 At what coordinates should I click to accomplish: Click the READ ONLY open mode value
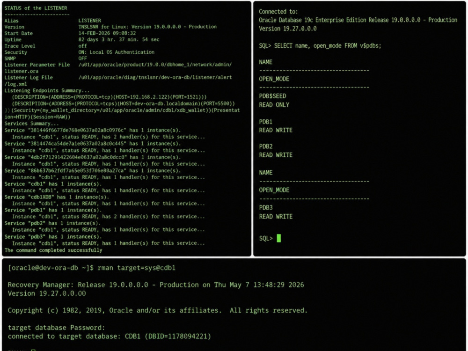tap(274, 105)
